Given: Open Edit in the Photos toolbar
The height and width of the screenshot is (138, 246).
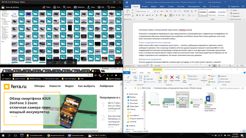Looking at the screenshot, I should click(101, 7).
